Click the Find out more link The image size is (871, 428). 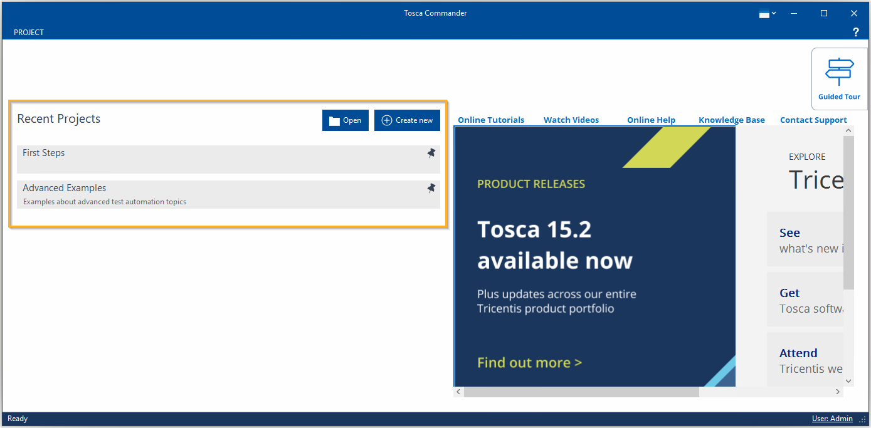tap(529, 362)
